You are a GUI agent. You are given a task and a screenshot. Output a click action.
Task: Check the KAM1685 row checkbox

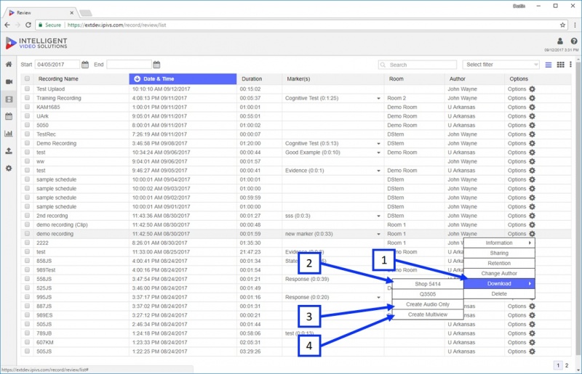(27, 107)
